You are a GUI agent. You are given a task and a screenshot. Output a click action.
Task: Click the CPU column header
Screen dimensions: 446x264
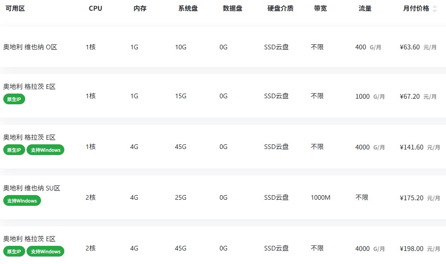95,8
